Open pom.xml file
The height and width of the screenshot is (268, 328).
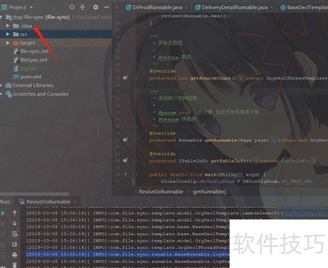click(x=31, y=77)
